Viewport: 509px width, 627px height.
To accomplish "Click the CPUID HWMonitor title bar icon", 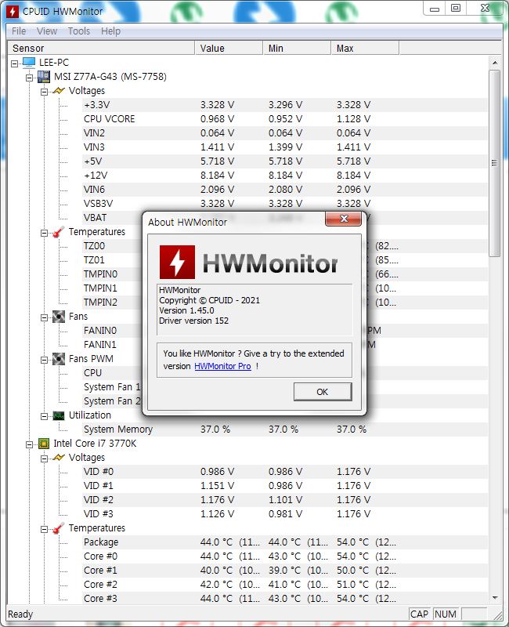I will (13, 12).
